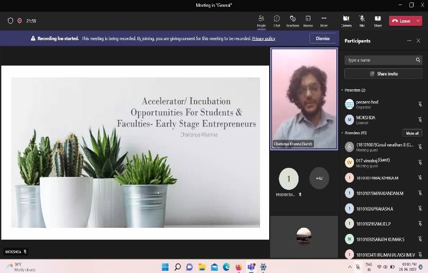The width and height of the screenshot is (428, 273).
Task: Open Windows Start menu in taskbar
Action: [x=166, y=267]
